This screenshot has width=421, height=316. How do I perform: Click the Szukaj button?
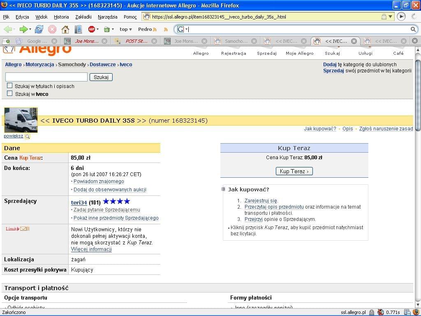point(101,77)
